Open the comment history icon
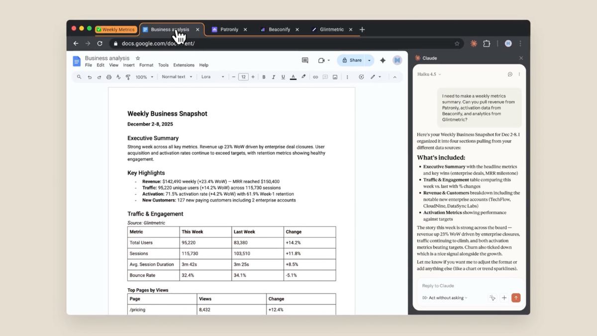Screen dimensions: 597x336 (x=305, y=60)
